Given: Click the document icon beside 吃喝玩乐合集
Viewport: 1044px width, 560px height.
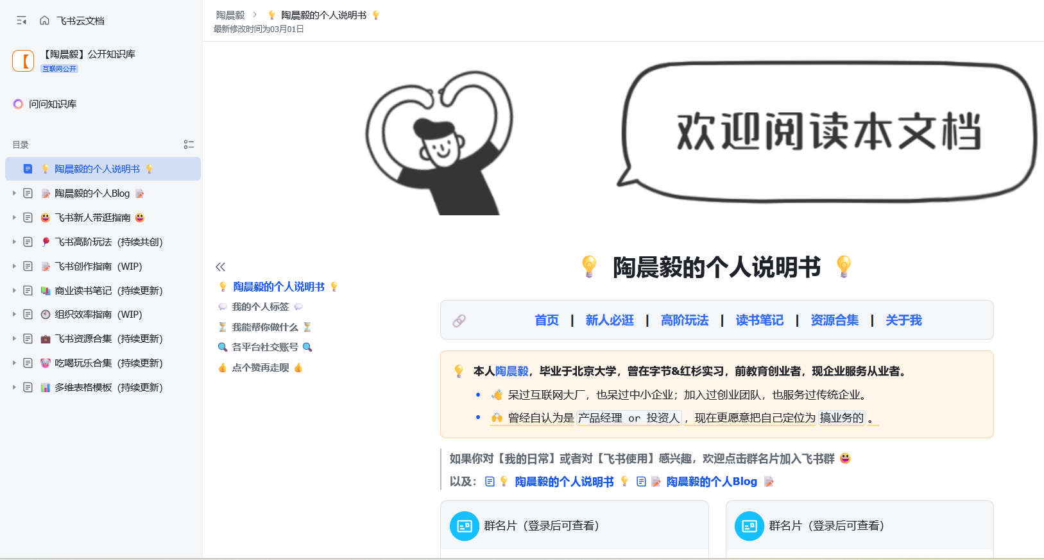Looking at the screenshot, I should click(x=28, y=363).
